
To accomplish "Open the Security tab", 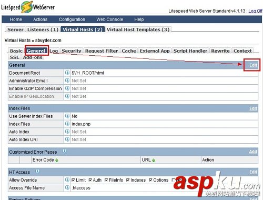I will point(72,51).
